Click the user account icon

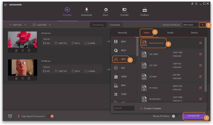[192, 4]
